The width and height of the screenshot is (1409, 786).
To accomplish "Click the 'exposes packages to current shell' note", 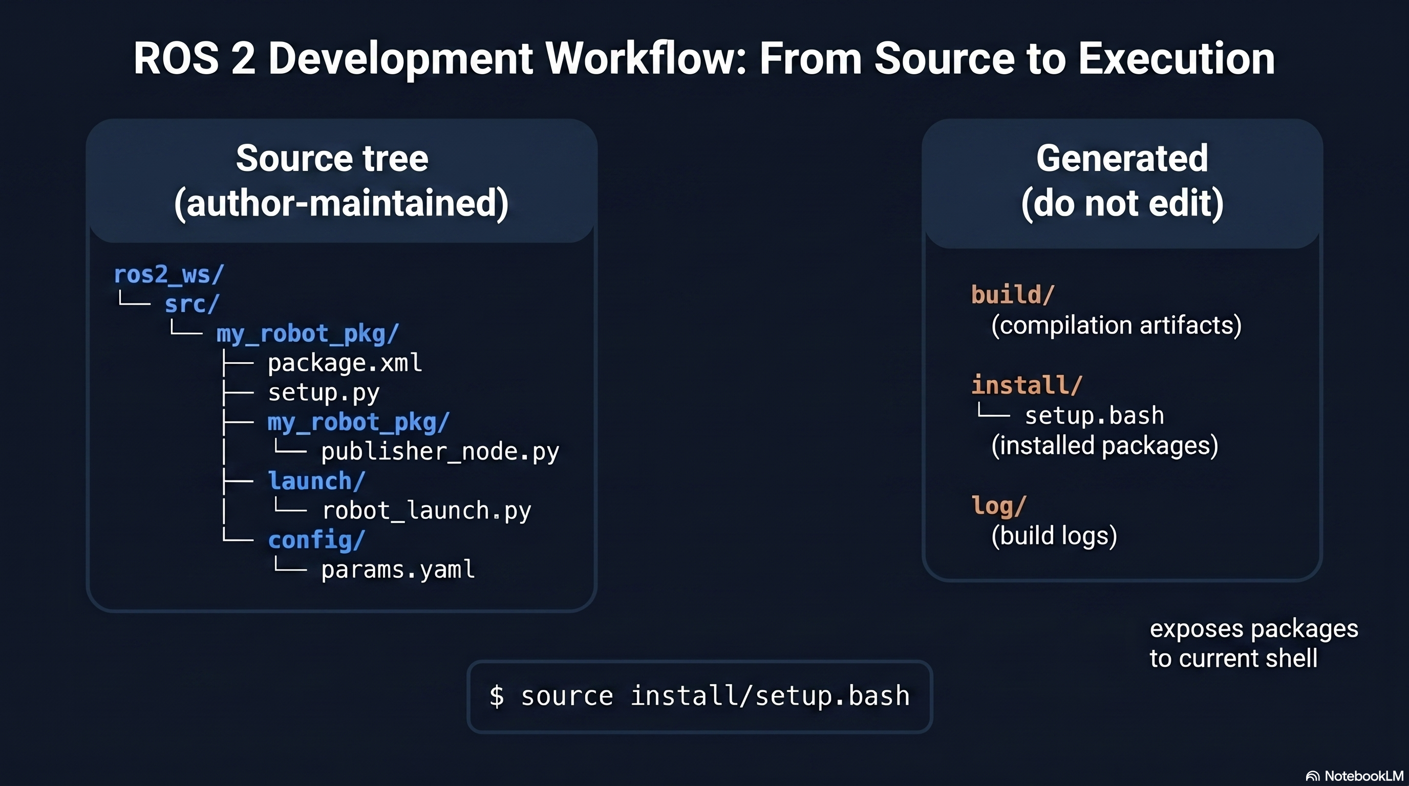I will click(x=1254, y=643).
